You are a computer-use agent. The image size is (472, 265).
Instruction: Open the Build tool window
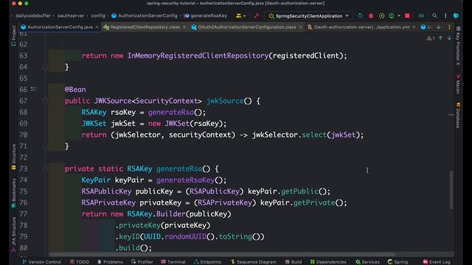294,262
